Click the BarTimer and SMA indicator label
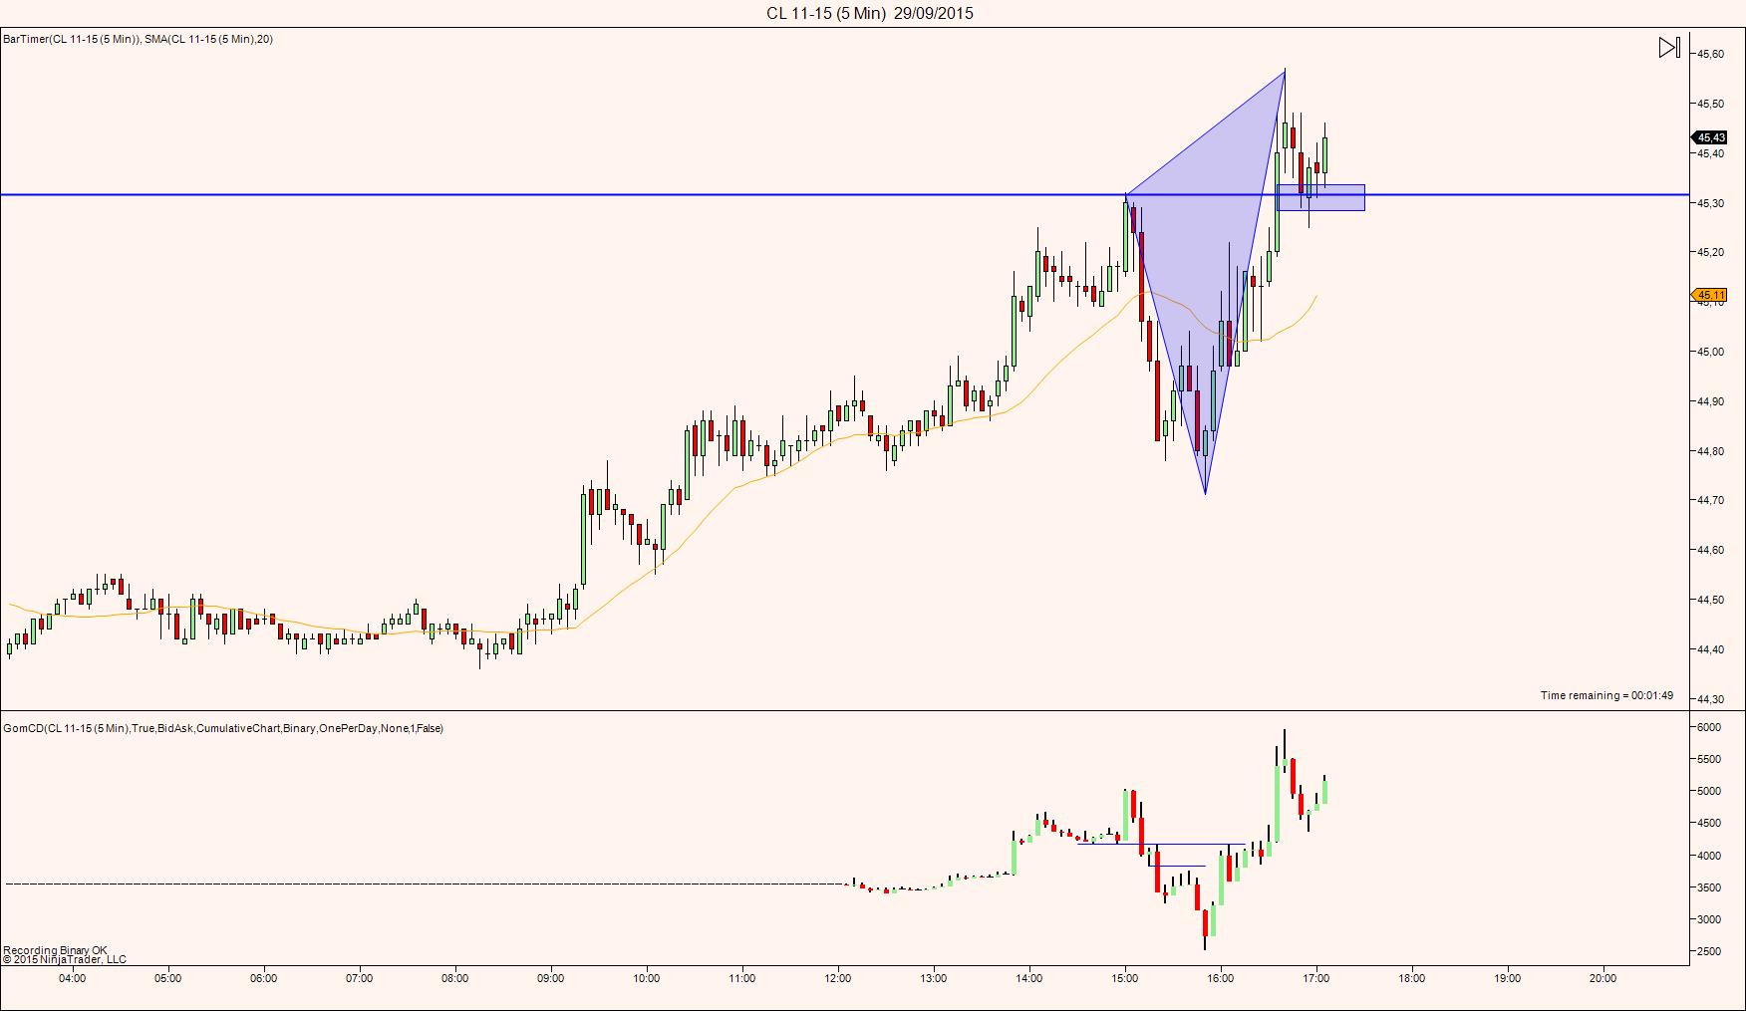Screen dimensions: 1746x1011 point(139,39)
